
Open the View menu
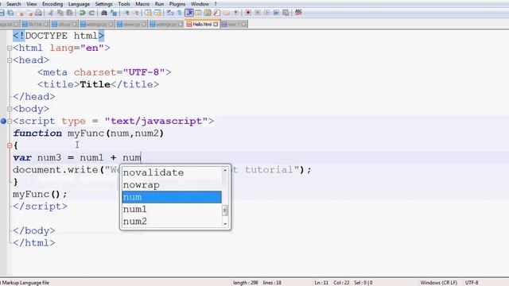32,4
